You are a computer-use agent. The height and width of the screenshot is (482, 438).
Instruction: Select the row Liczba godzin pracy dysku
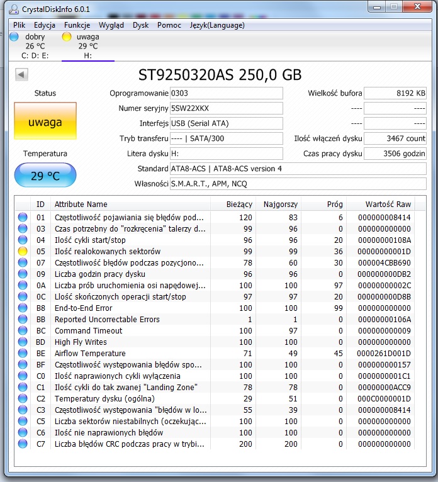point(215,274)
